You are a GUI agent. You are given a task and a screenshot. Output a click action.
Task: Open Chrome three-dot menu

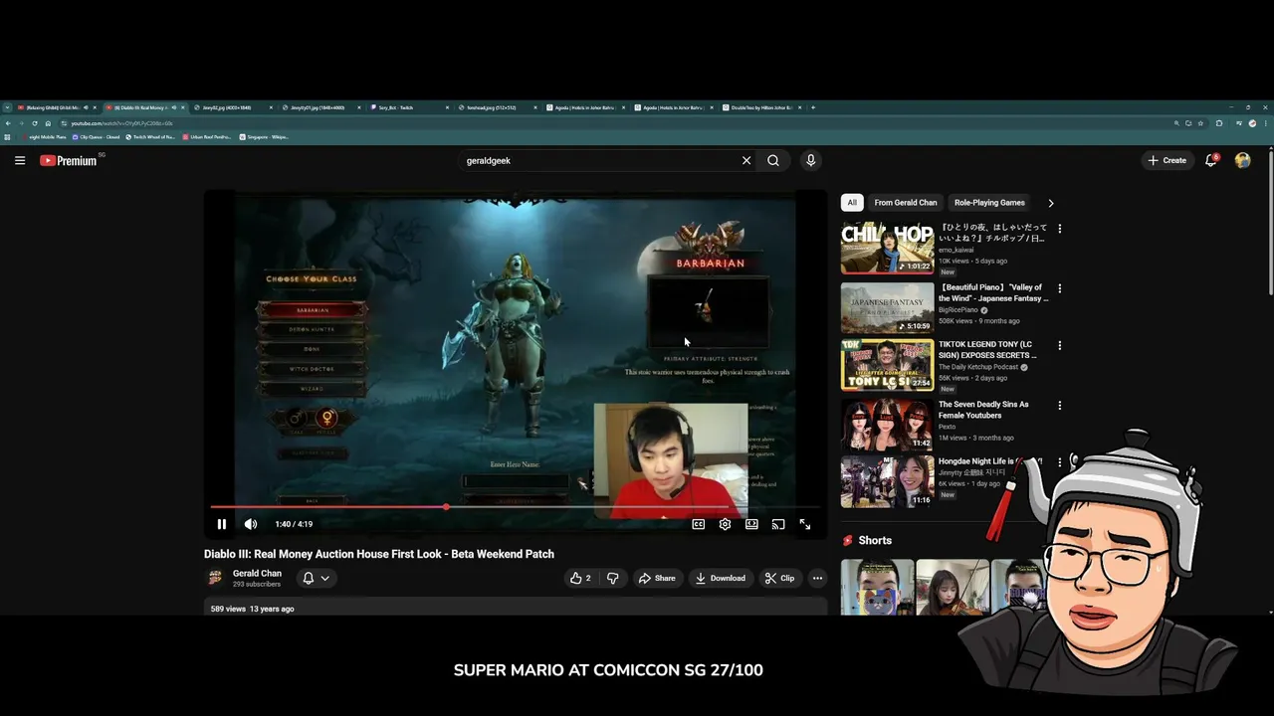click(x=1266, y=123)
